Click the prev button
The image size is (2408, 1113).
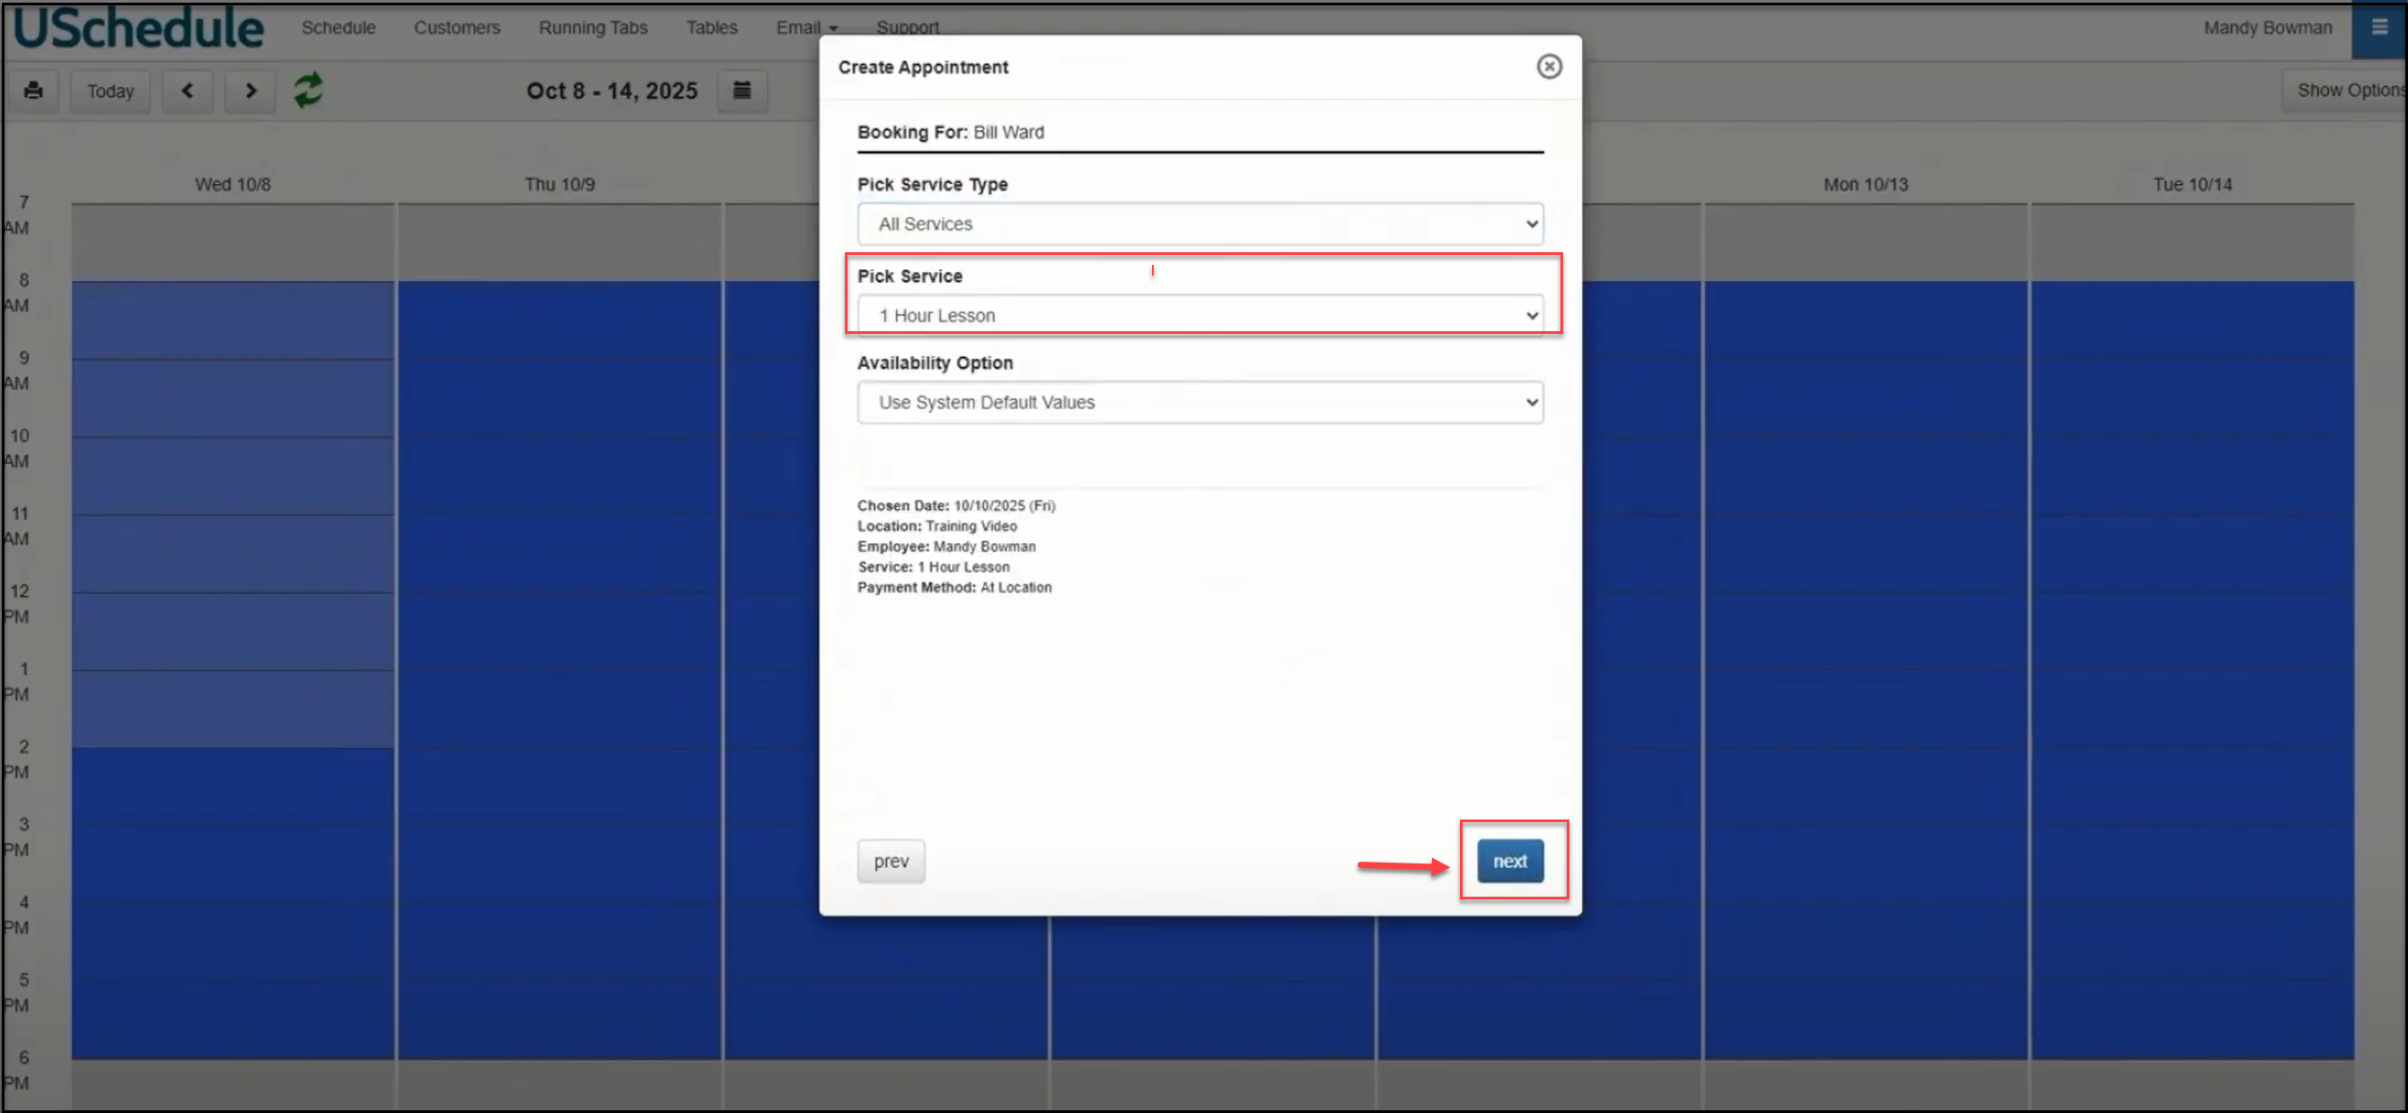(890, 861)
